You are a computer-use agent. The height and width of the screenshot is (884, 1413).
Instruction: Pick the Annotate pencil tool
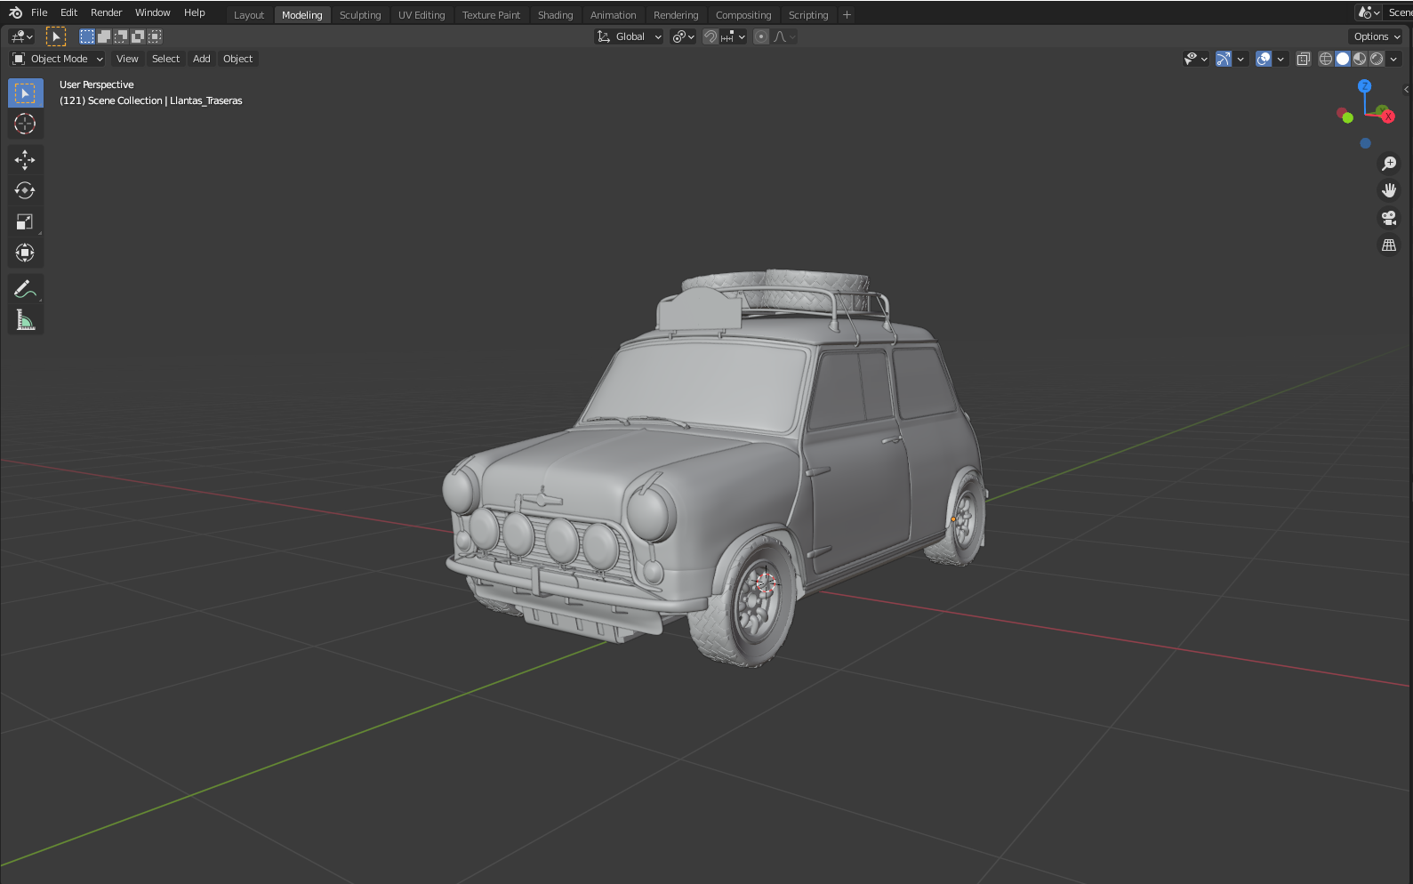(25, 289)
